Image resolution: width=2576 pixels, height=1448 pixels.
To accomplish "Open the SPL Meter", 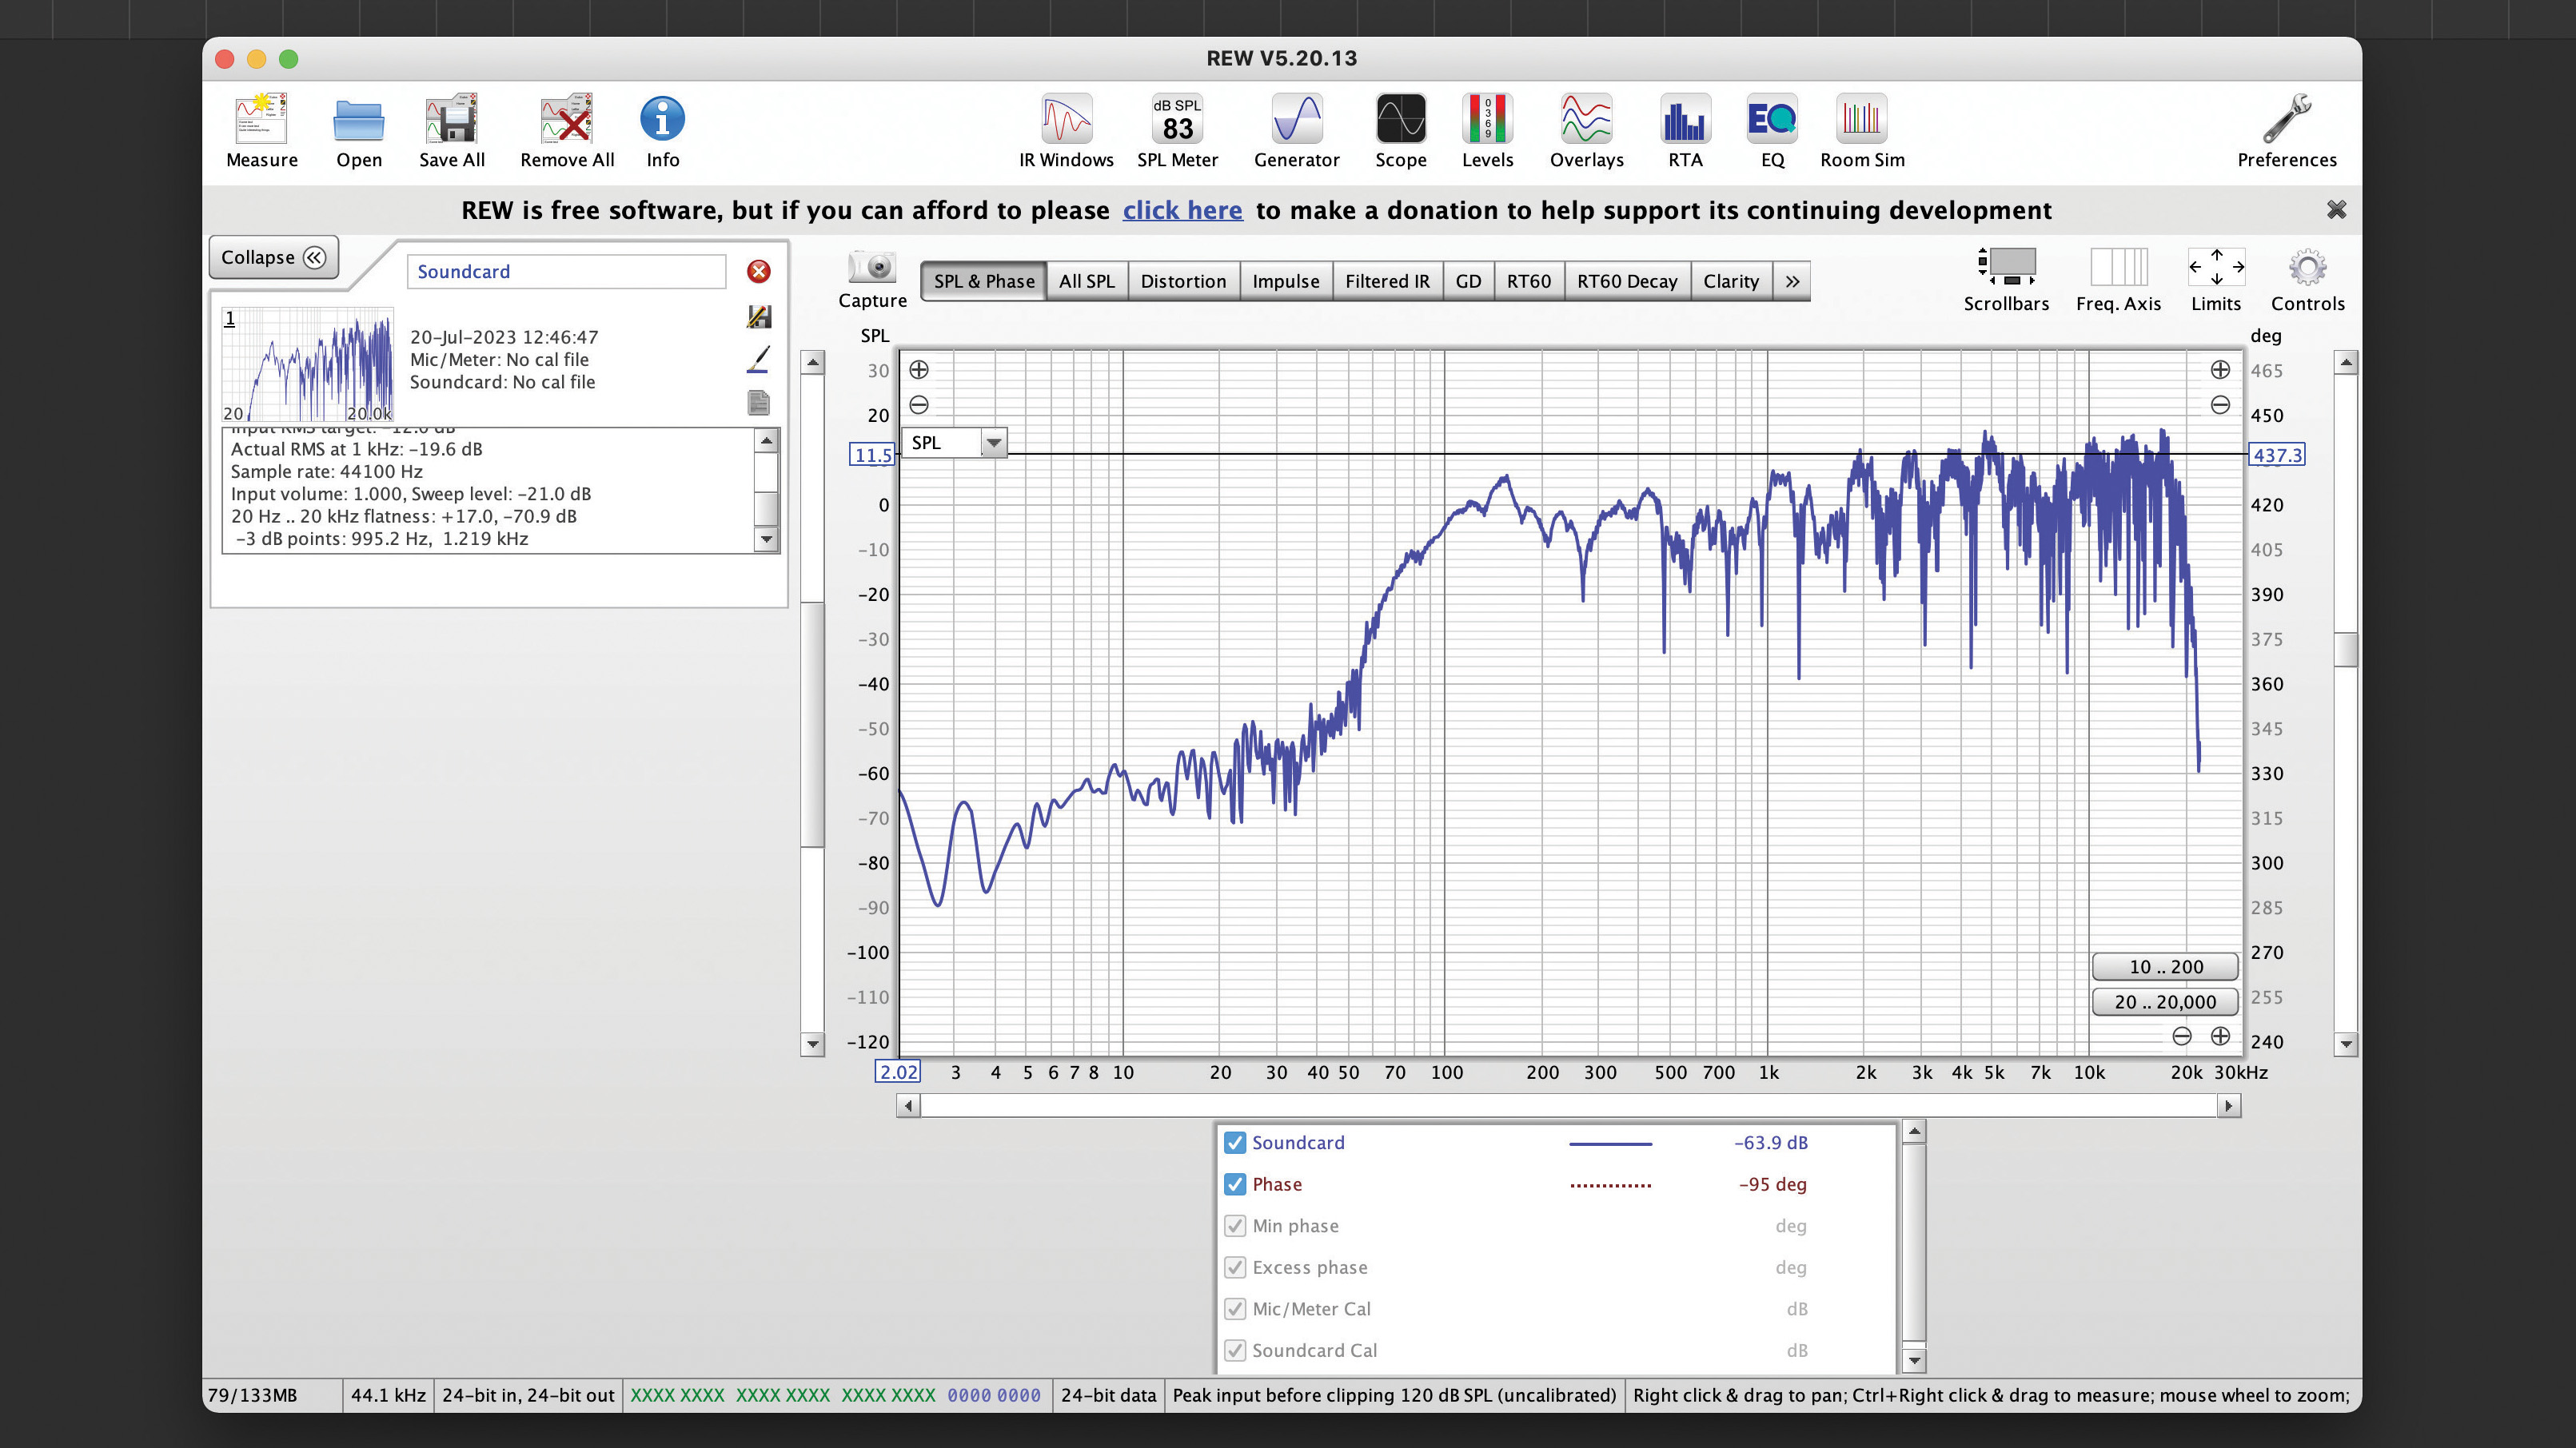I will [1177, 132].
